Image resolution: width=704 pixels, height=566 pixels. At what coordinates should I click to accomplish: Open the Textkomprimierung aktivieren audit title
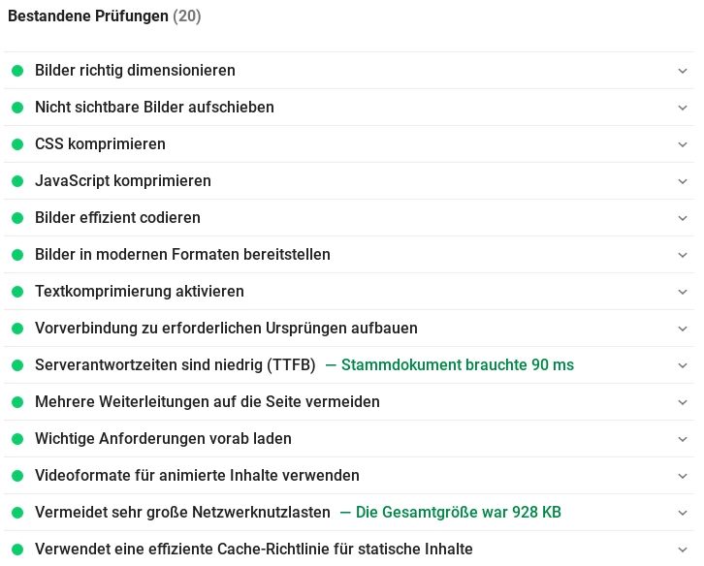point(140,292)
